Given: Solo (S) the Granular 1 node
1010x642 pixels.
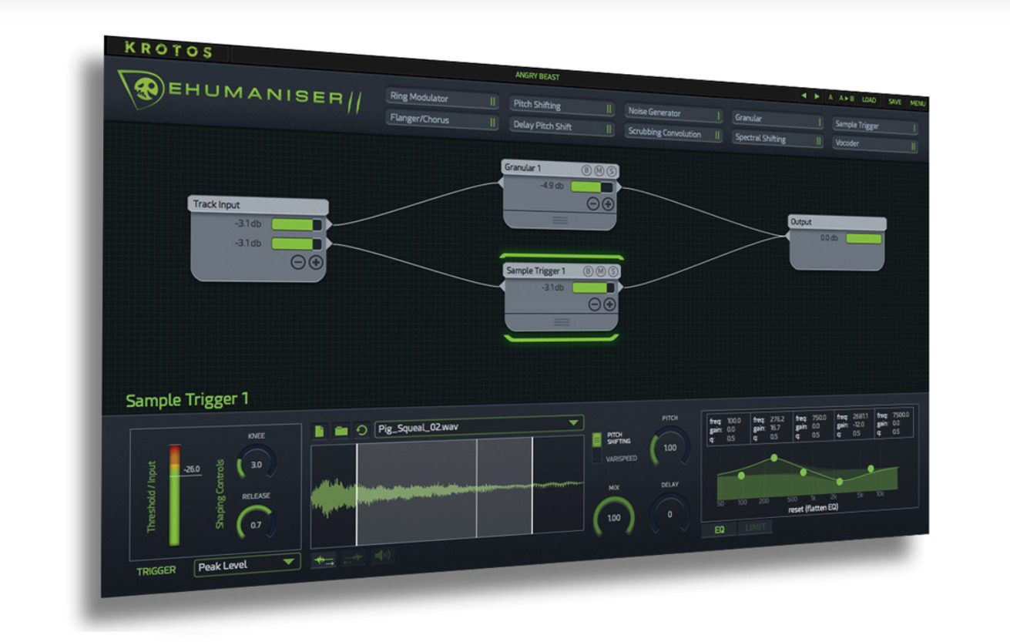Looking at the screenshot, I should point(612,171).
